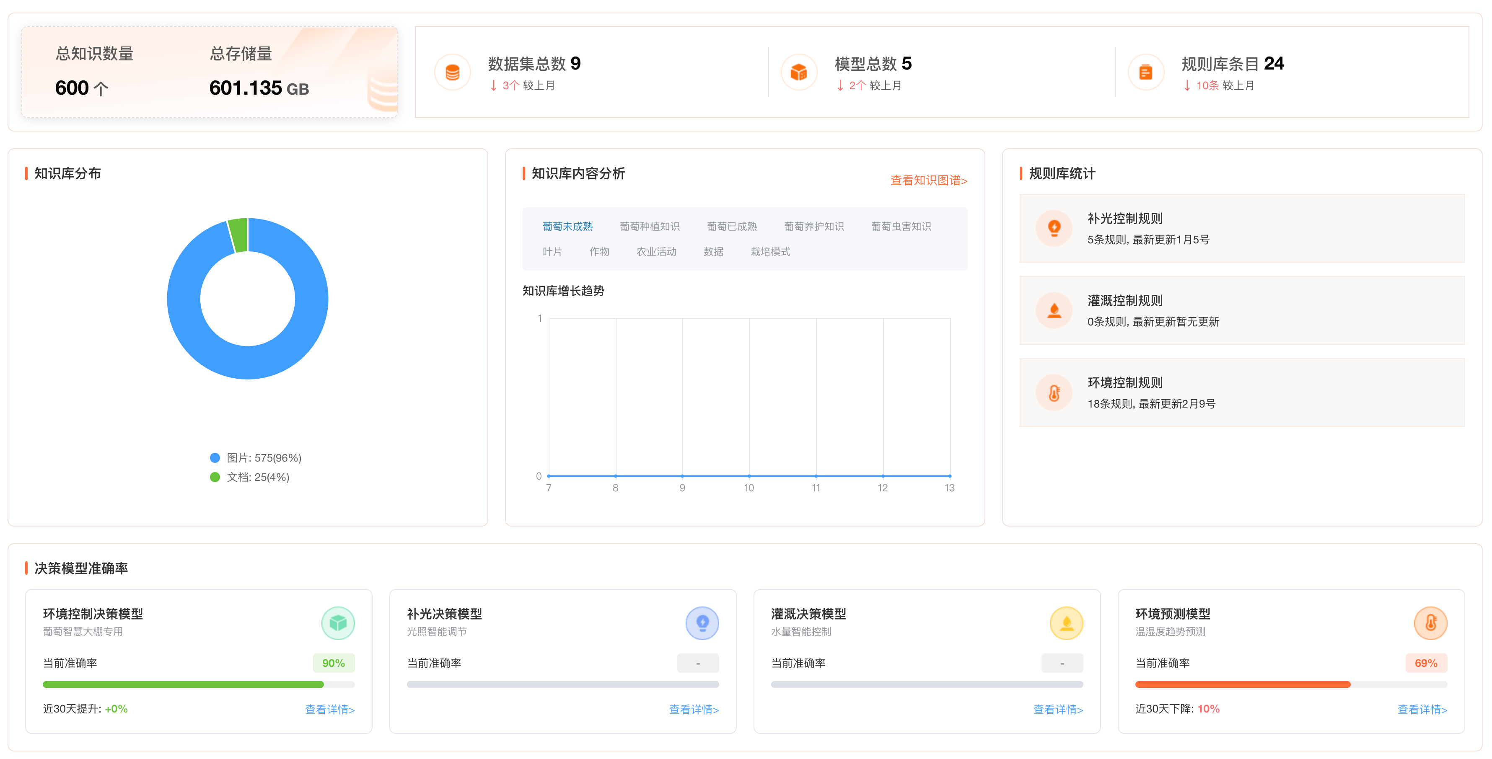Screen dimensions: 1492x759
Task: Select the 环境控制规则 thermometer icon
Action: pos(1054,392)
